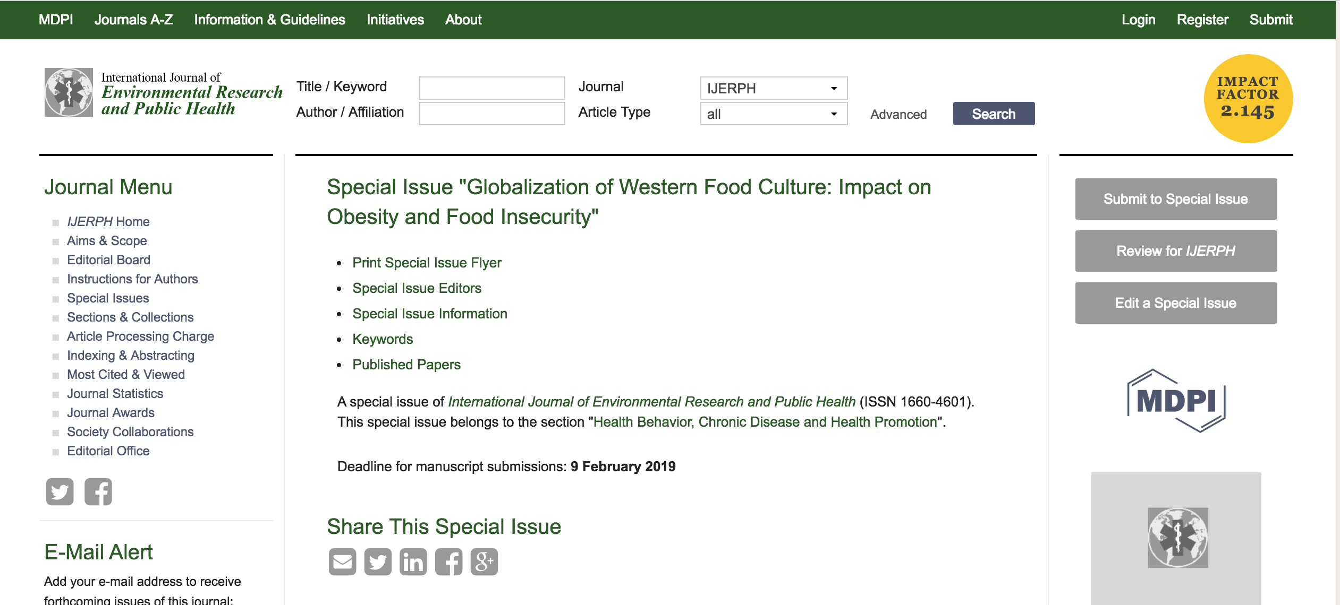1340x605 pixels.
Task: Click the Title / Keyword input field
Action: coord(491,88)
